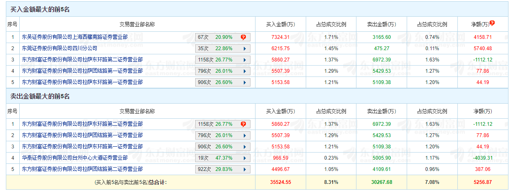Select the 0.23% ratio cell

click(x=331, y=158)
